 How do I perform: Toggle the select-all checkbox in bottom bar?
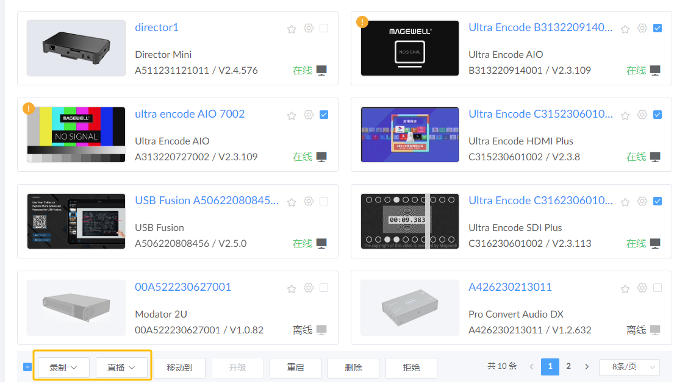coord(27,367)
